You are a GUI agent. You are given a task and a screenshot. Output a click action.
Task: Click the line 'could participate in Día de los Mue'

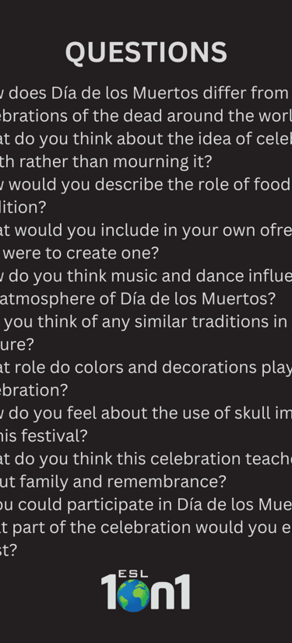point(146,505)
